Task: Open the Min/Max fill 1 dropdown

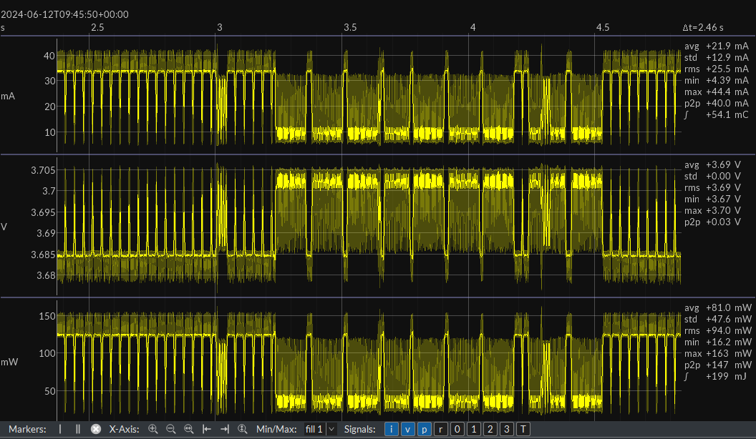Action: pos(320,429)
